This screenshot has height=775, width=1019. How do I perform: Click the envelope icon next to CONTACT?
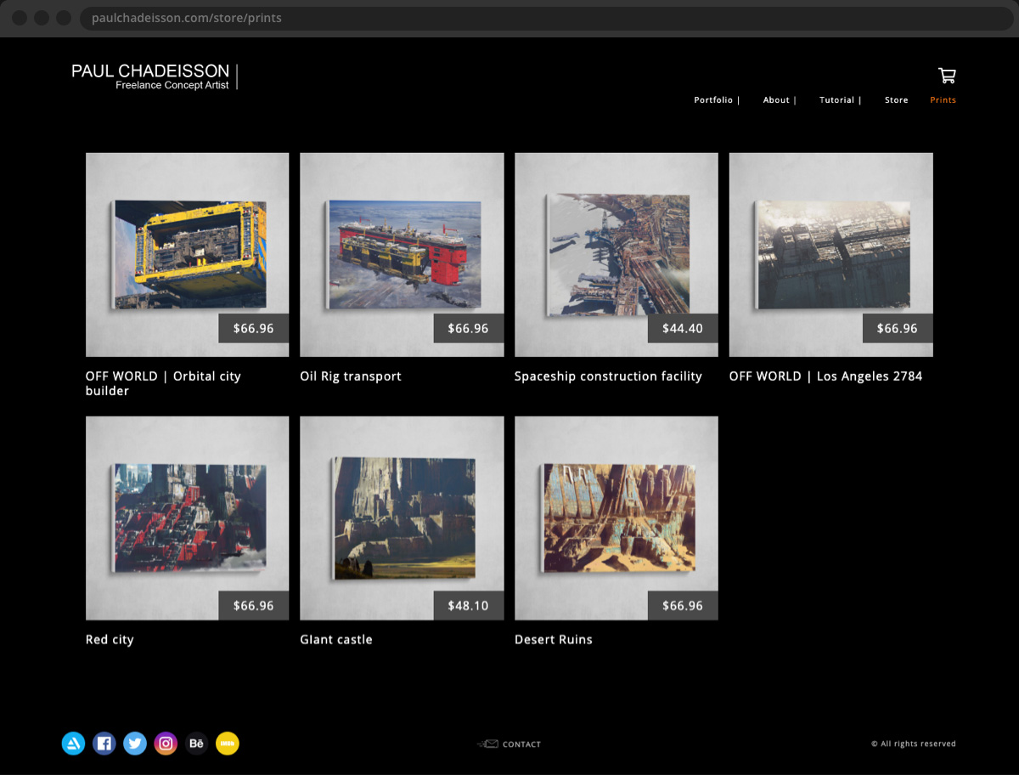489,744
